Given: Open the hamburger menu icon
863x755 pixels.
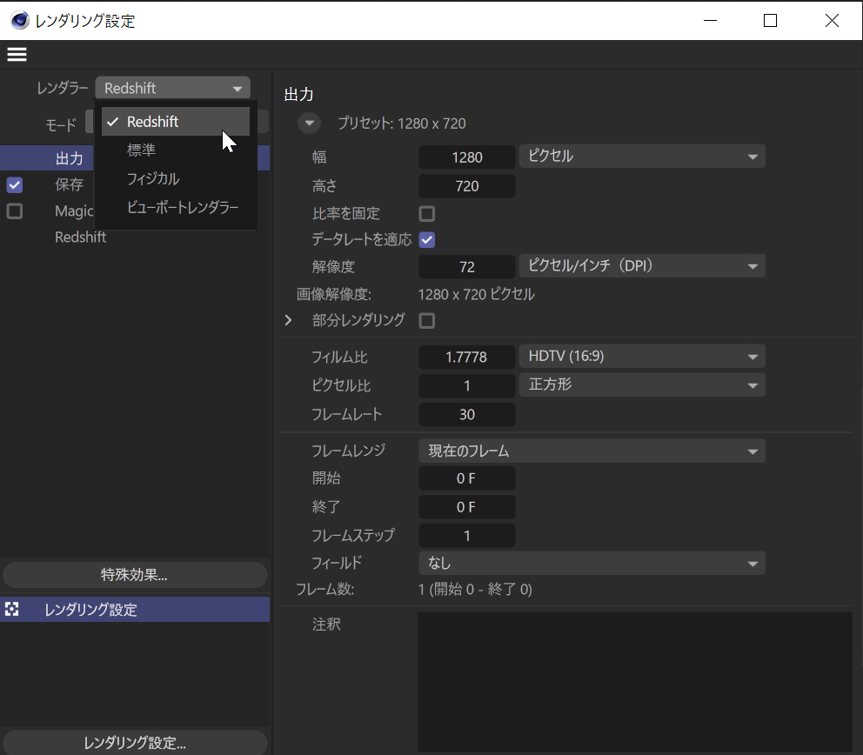Looking at the screenshot, I should pyautogui.click(x=17, y=55).
